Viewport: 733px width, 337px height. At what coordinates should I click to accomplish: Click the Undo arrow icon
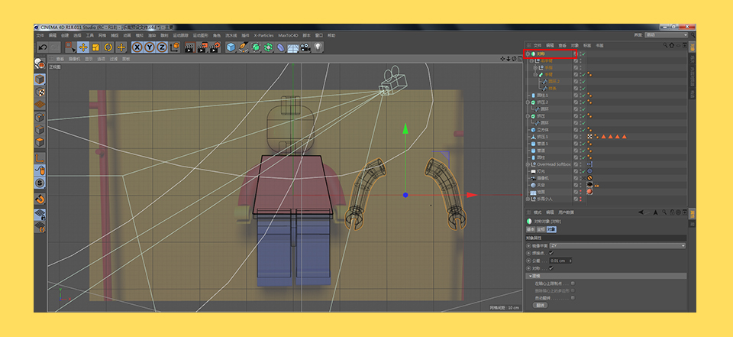click(43, 47)
